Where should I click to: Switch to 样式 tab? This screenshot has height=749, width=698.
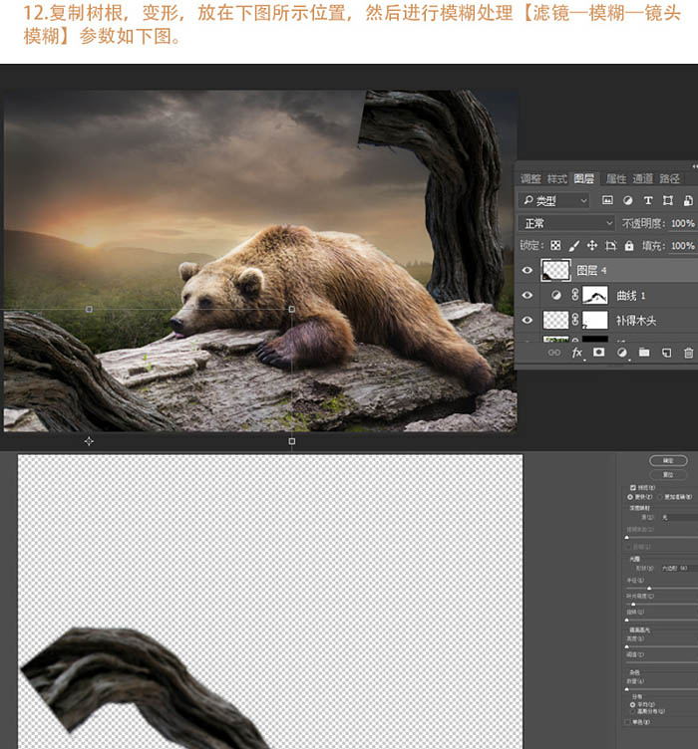pyautogui.click(x=557, y=178)
